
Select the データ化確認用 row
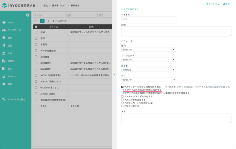point(73,51)
